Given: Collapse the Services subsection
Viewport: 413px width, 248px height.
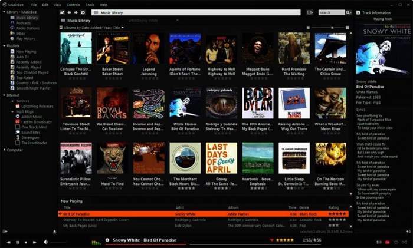Looking at the screenshot, I should (x=12, y=101).
